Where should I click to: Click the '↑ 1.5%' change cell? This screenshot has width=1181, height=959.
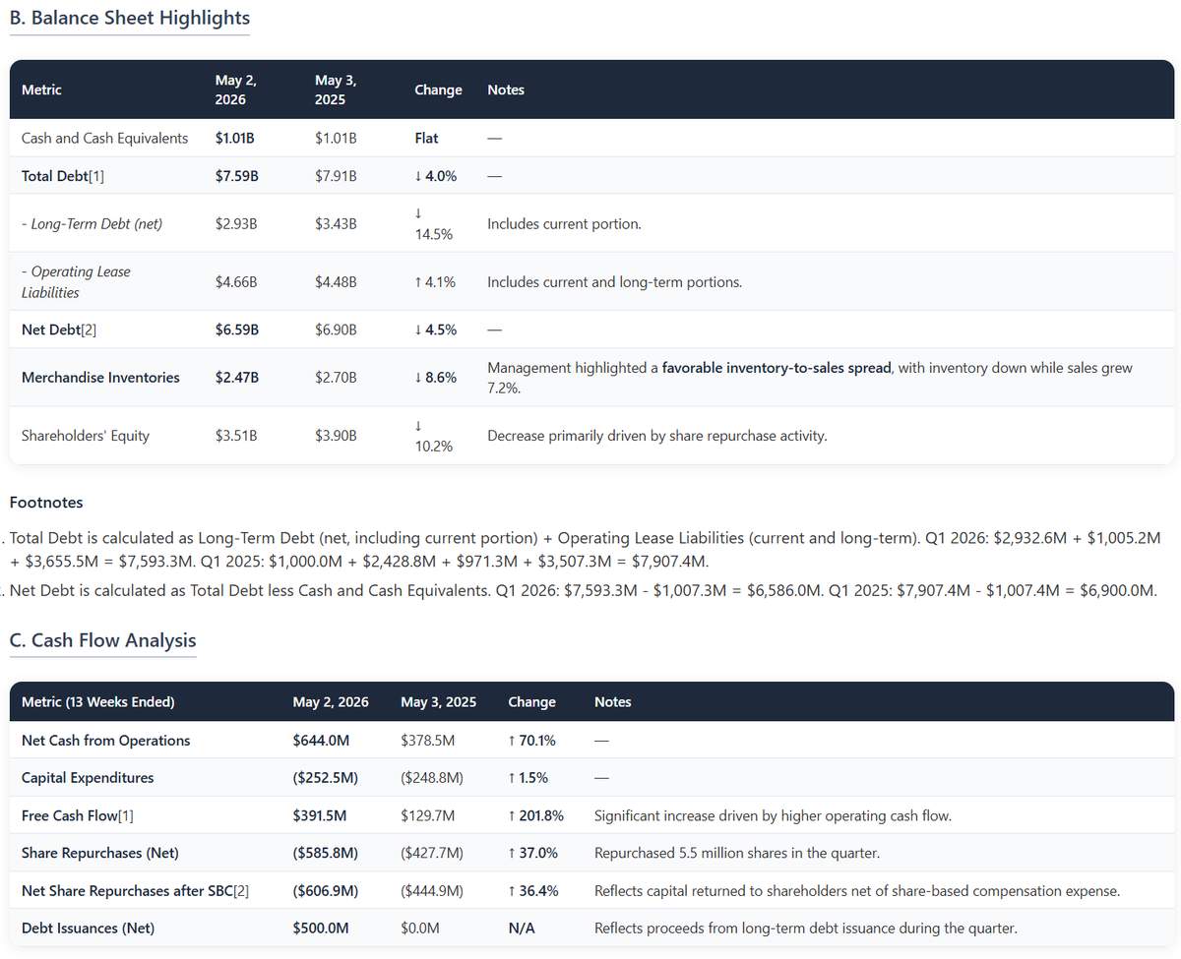pyautogui.click(x=528, y=777)
